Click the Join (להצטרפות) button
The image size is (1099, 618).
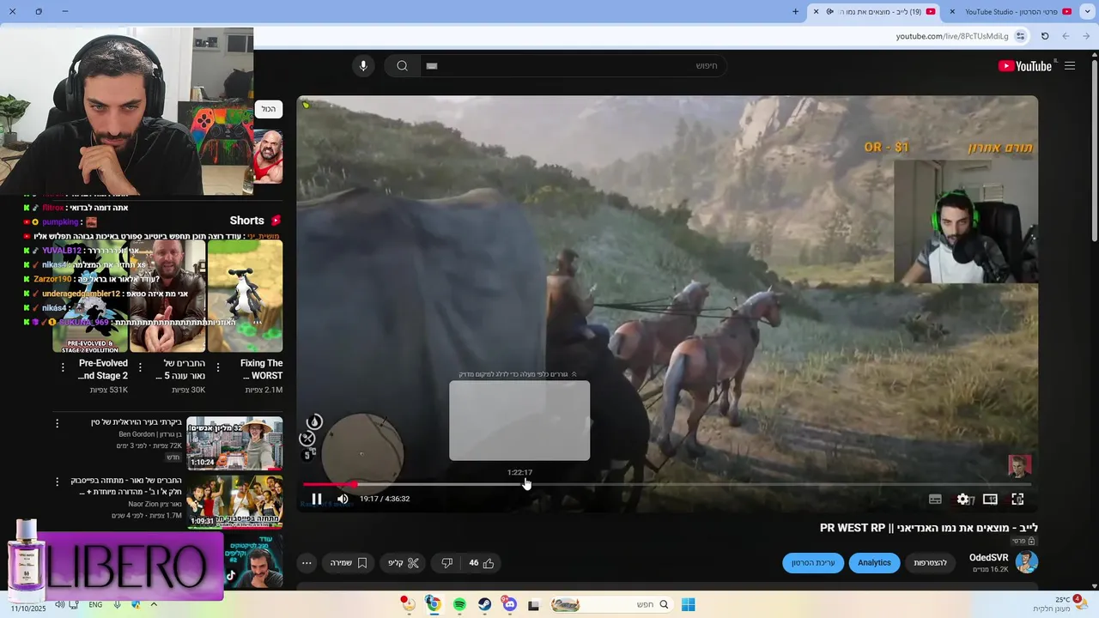click(930, 563)
